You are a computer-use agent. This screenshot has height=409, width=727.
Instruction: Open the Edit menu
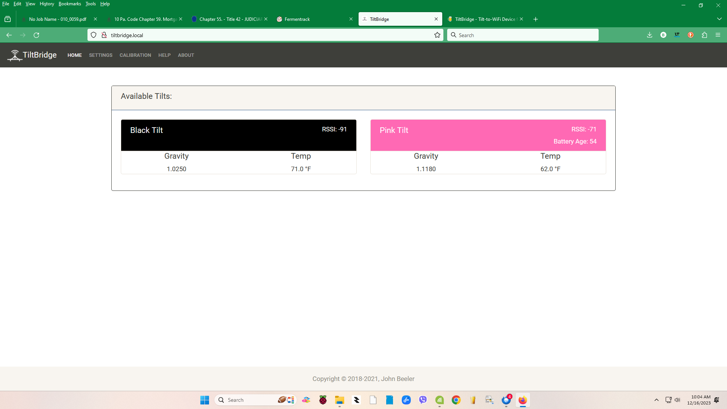pyautogui.click(x=17, y=4)
